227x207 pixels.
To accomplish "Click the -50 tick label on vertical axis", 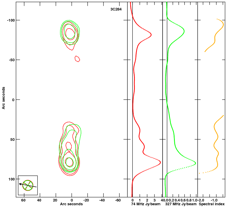I will (x=12, y=60).
